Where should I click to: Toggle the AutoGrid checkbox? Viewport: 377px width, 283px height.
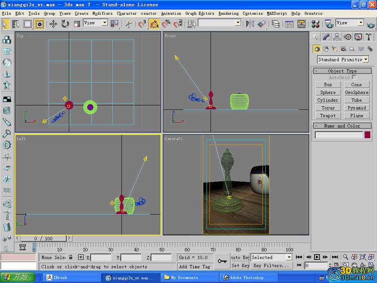coord(354,77)
